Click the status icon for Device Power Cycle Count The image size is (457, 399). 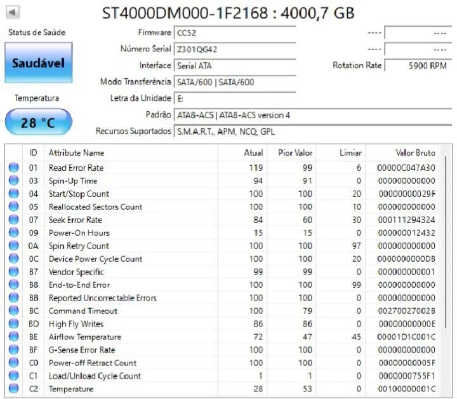(14, 259)
